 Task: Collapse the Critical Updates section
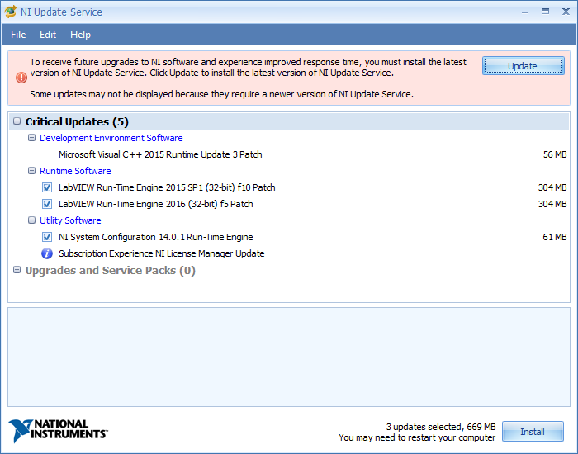click(17, 121)
